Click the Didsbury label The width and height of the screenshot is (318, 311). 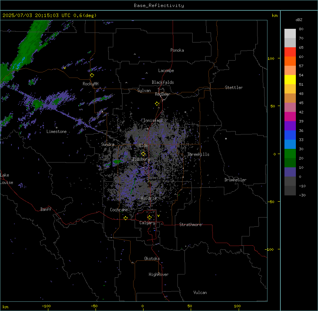pos(141,159)
